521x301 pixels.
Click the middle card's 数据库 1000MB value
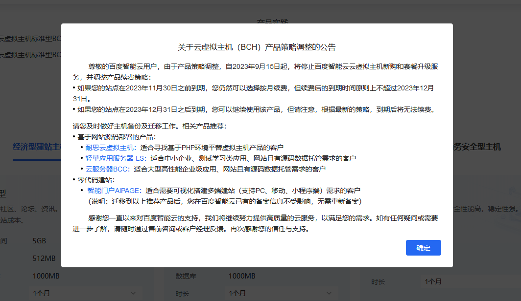(x=242, y=276)
